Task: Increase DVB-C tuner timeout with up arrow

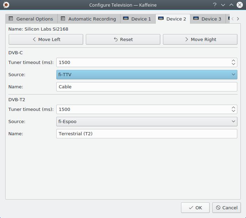Action: click(x=233, y=60)
